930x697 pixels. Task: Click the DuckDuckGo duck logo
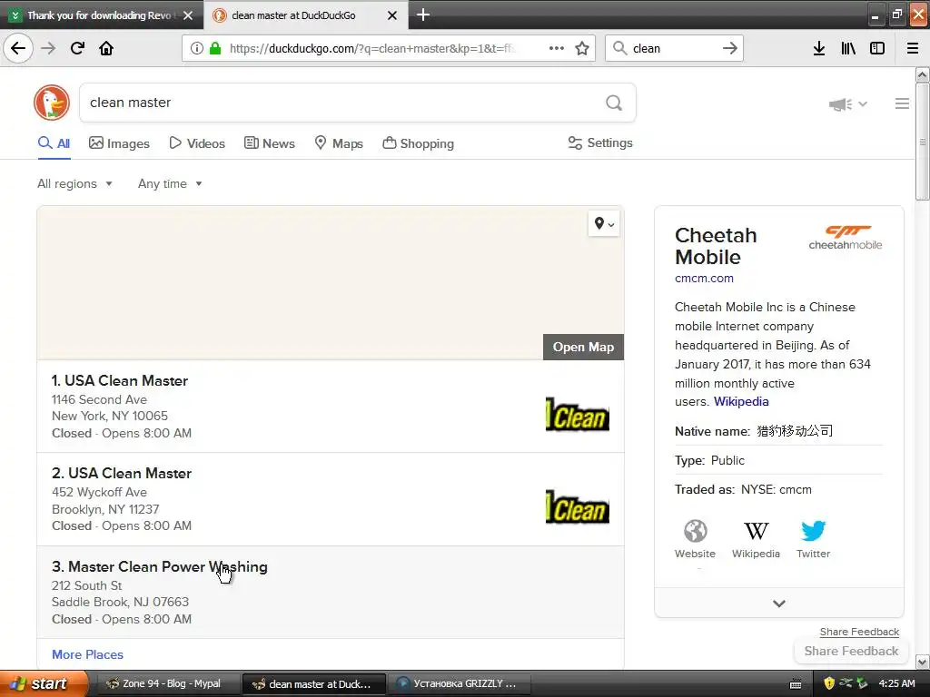52,103
